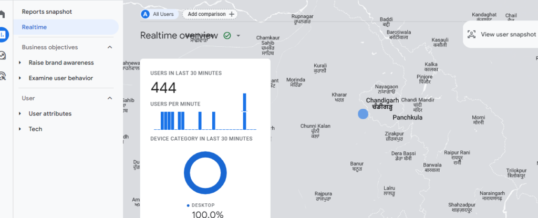Open the Advertising icon in left rail
Image resolution: width=538 pixels, height=218 pixels.
(3, 76)
